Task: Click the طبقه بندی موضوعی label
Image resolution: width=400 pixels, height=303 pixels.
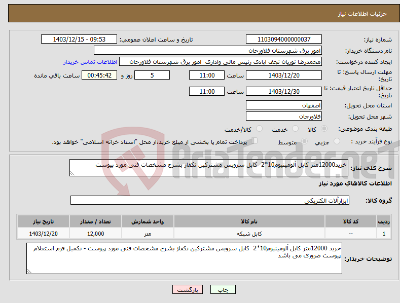Action: coord(365,129)
